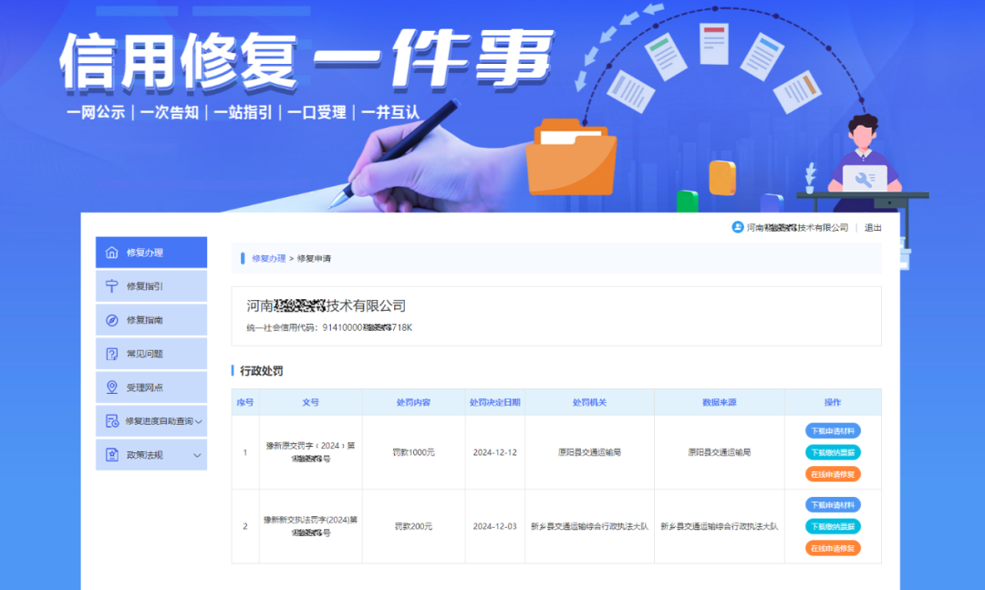
Task: Click the 修复申请 breadcrumb text
Action: coord(314,258)
